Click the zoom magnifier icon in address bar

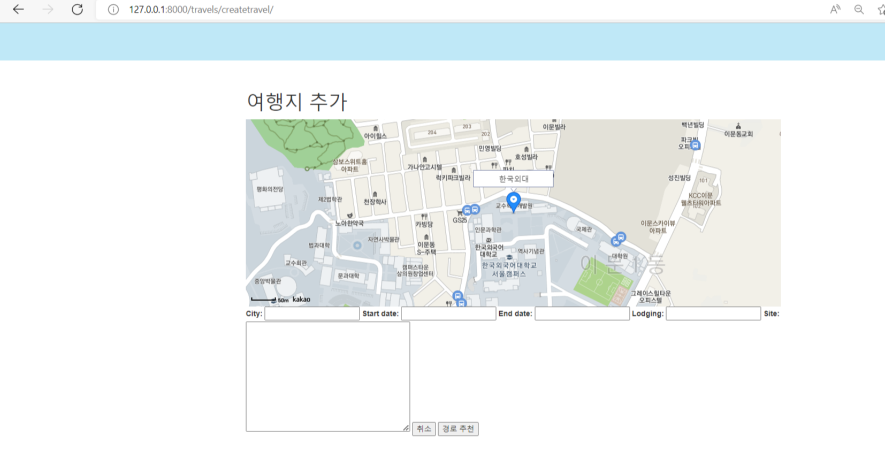(859, 9)
